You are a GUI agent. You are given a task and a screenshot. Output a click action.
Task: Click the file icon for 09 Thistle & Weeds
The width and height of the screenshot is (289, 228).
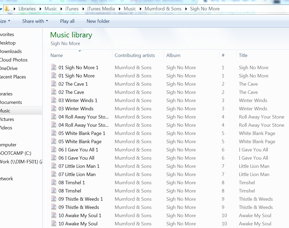point(54,207)
